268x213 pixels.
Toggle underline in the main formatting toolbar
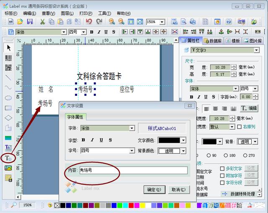(x=106, y=32)
